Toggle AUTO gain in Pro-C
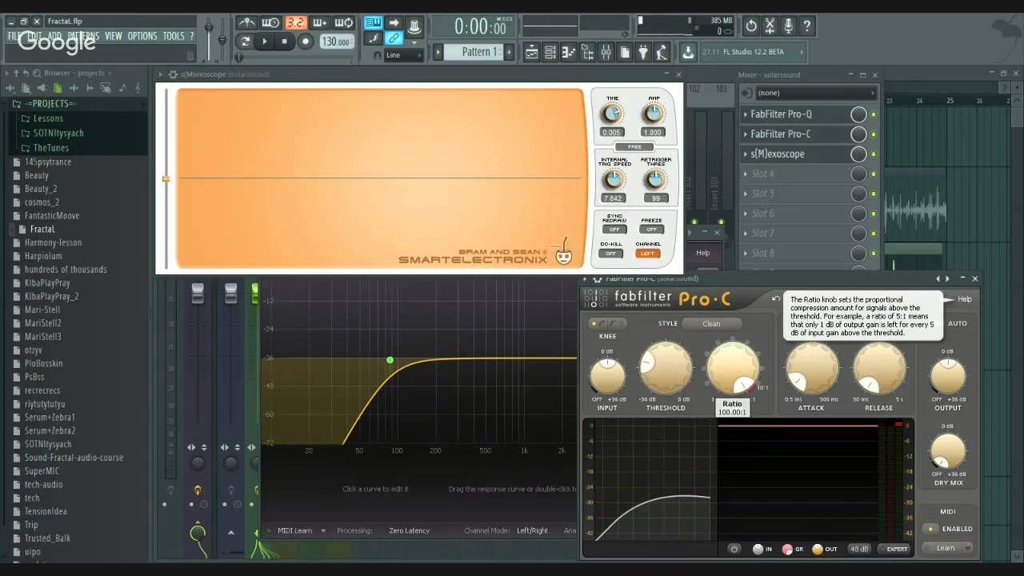1024x576 pixels. pos(957,323)
